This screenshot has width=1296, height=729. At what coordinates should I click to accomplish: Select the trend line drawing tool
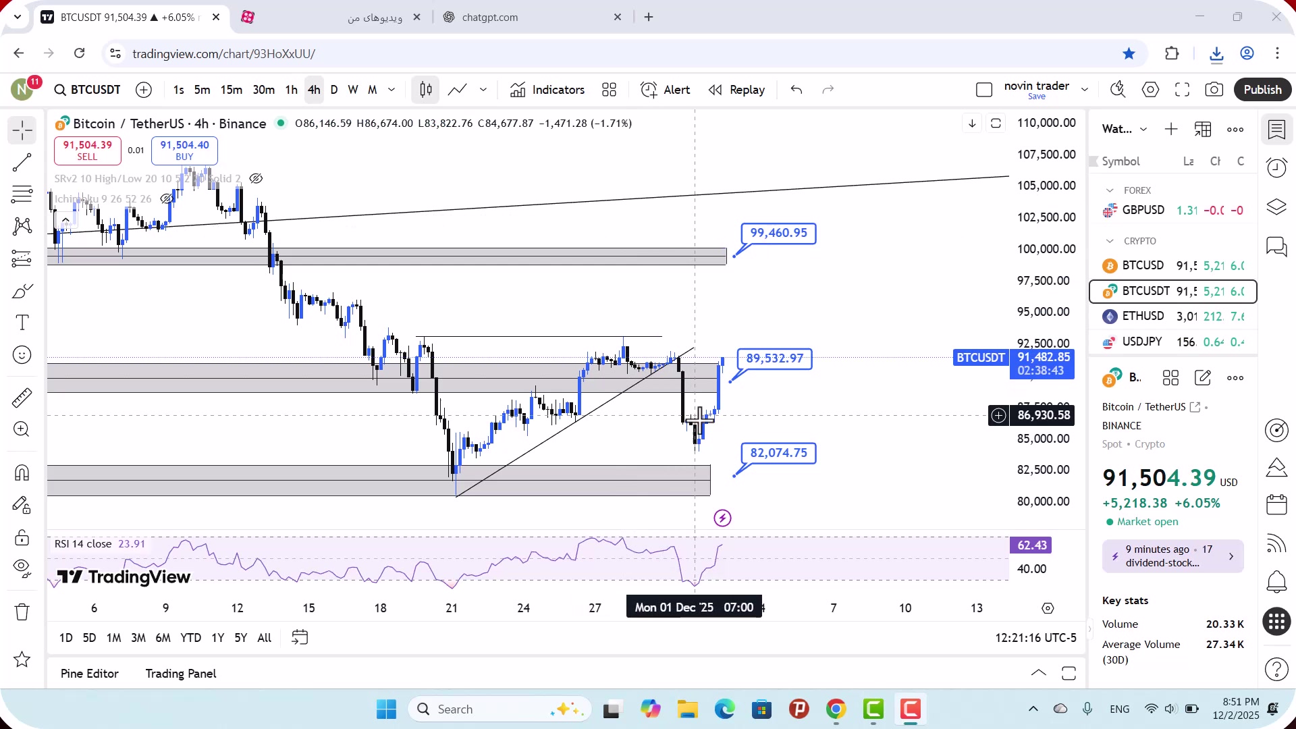click(x=22, y=162)
